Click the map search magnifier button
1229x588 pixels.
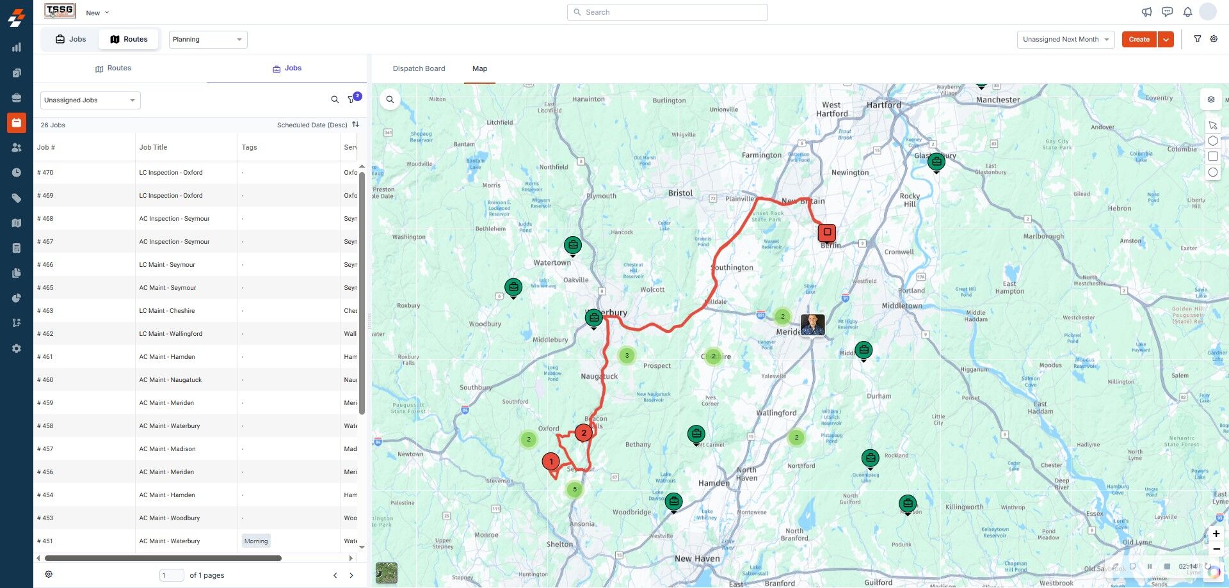390,100
